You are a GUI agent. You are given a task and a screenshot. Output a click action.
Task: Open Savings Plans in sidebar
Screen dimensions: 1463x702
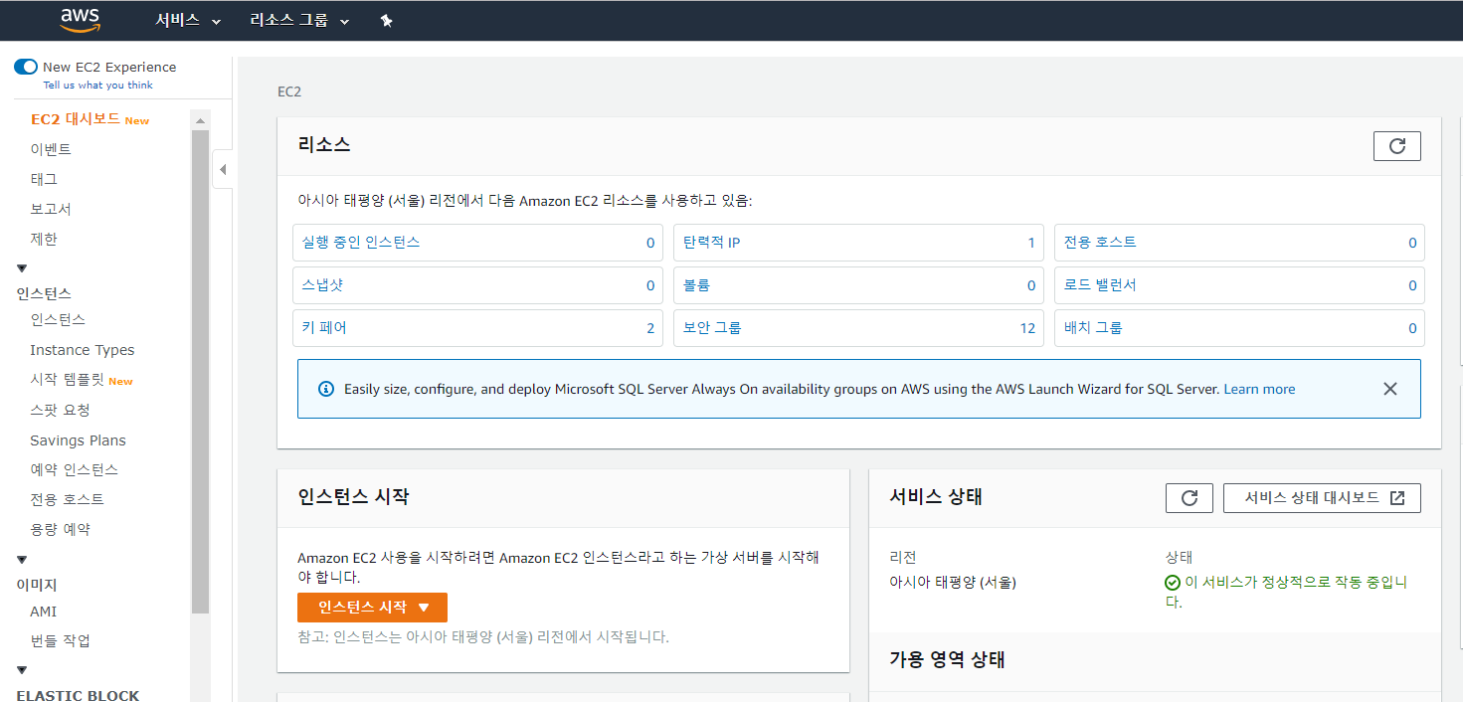[x=78, y=440]
